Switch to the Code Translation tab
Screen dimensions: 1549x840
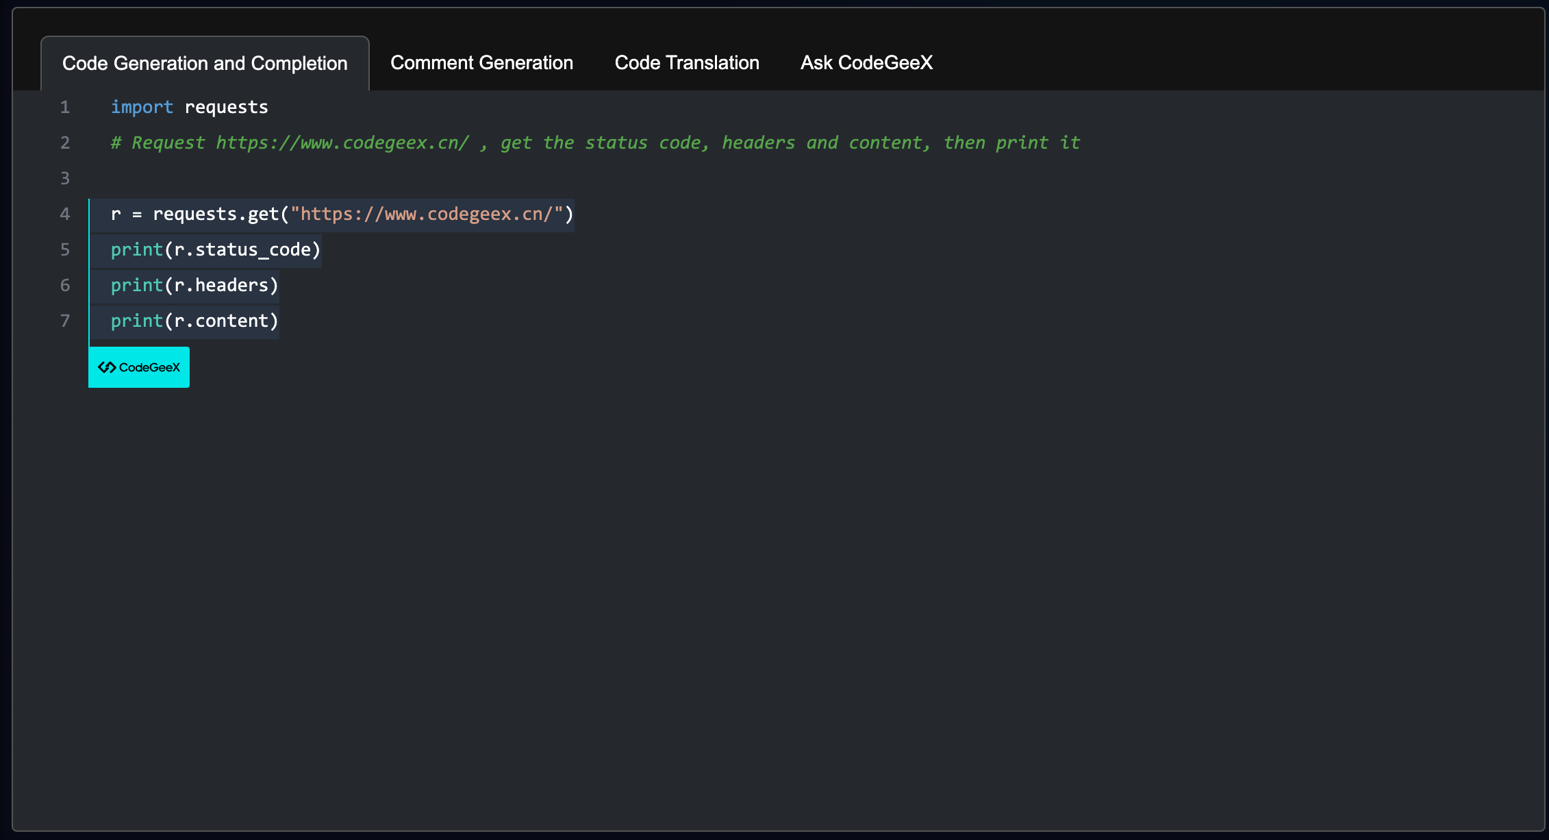click(x=686, y=63)
